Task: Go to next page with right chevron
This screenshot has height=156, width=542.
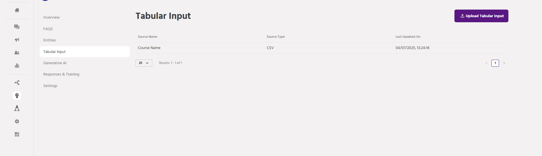Action: 504,63
